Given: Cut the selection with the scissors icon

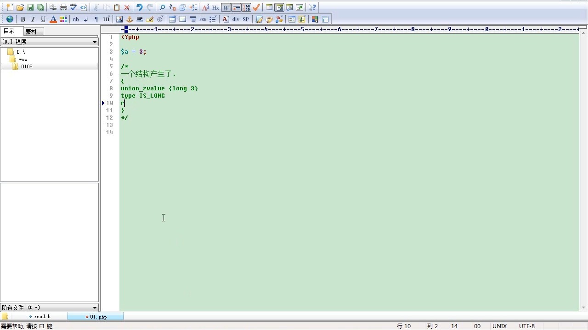Looking at the screenshot, I should (x=96, y=7).
